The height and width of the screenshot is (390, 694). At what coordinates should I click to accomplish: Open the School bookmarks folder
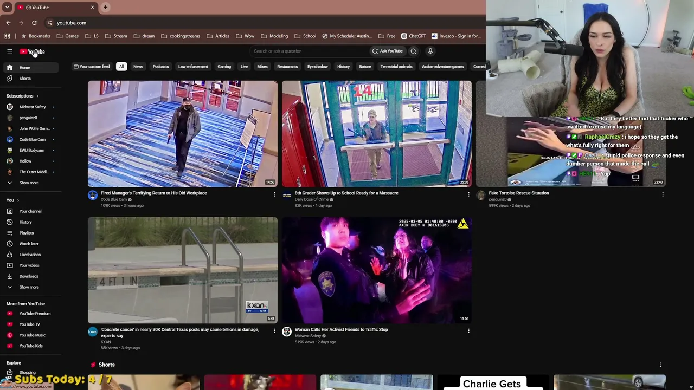(x=305, y=36)
